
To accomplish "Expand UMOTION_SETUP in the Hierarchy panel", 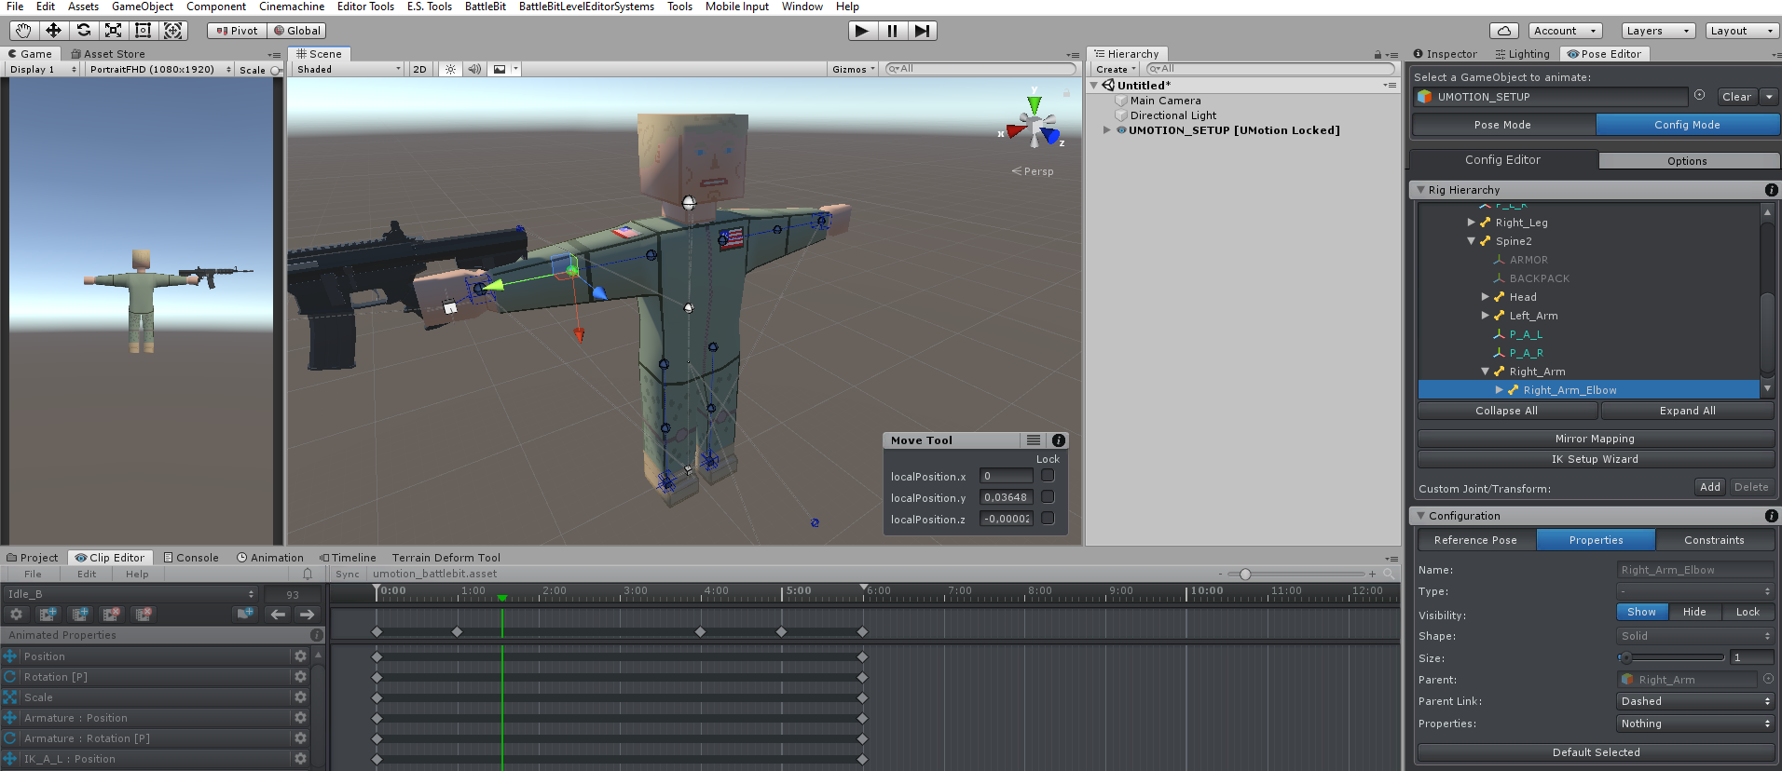I will pos(1107,130).
